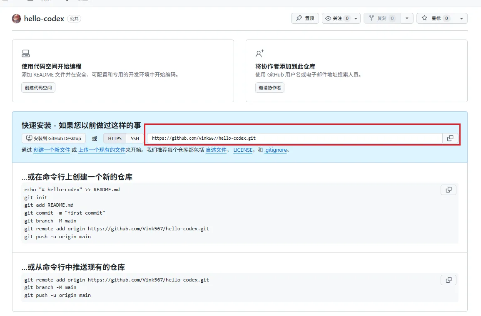481x316 pixels.
Task: Click the star count 0 badge
Action: [x=446, y=18]
